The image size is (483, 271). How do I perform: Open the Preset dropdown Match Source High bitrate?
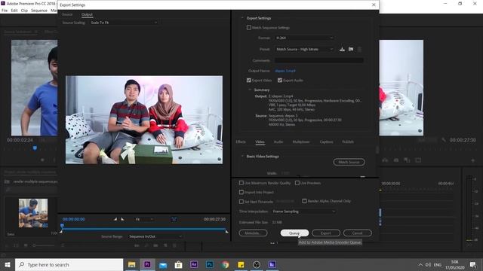point(304,49)
